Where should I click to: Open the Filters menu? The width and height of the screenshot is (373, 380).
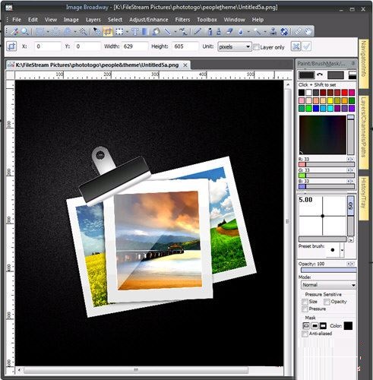click(182, 20)
